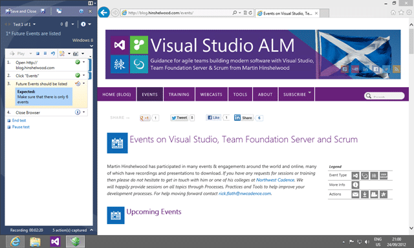Collapse the test details chevron under Windows 8

click(x=91, y=46)
